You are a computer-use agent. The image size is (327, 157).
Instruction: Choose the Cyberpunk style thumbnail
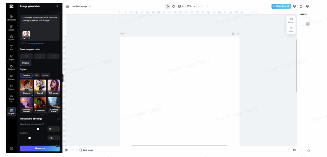pos(40,105)
